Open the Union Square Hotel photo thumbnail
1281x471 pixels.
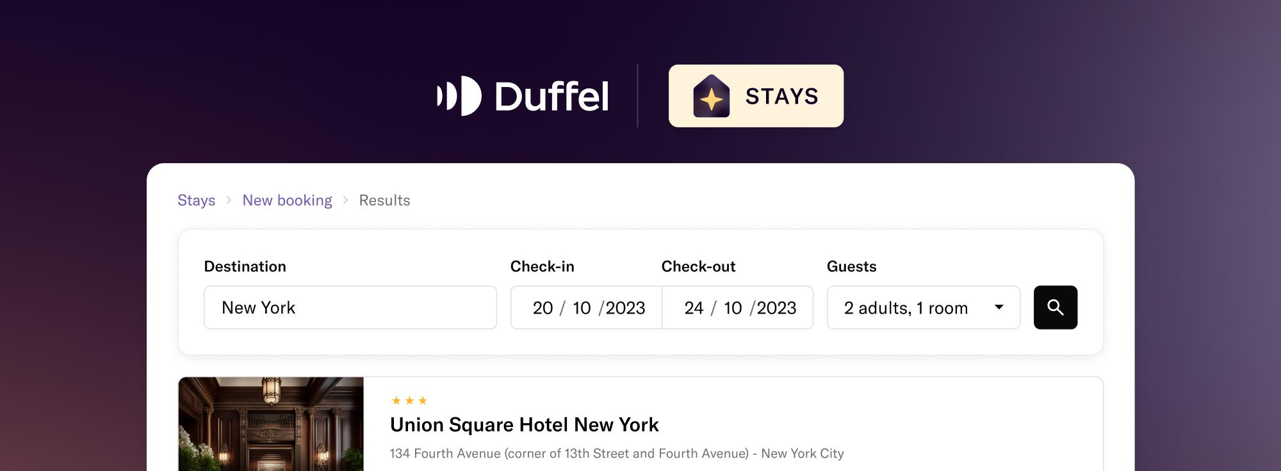271,424
